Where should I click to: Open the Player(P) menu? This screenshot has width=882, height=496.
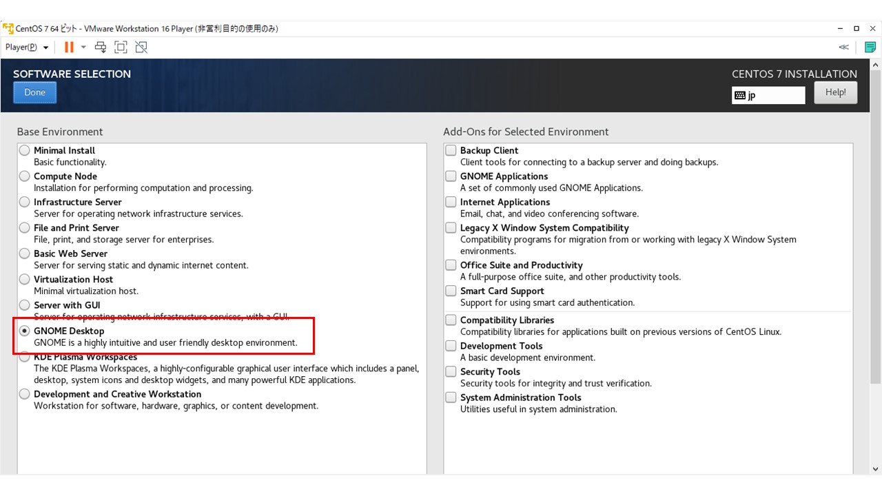(x=27, y=47)
